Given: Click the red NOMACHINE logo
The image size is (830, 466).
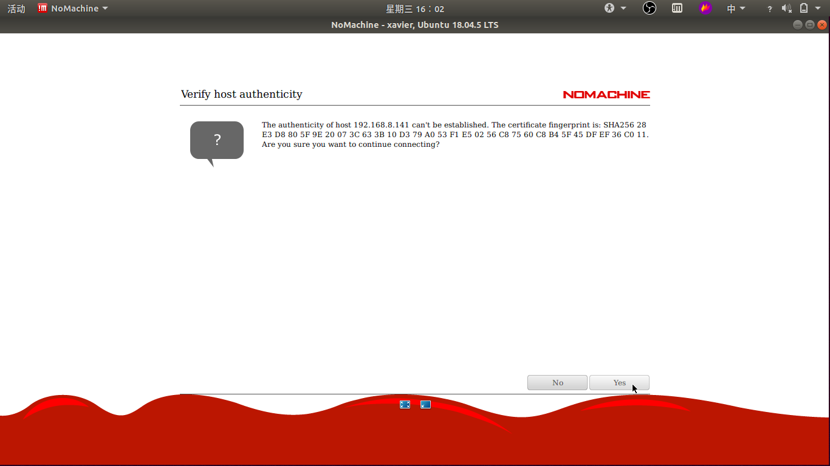Looking at the screenshot, I should [x=606, y=95].
